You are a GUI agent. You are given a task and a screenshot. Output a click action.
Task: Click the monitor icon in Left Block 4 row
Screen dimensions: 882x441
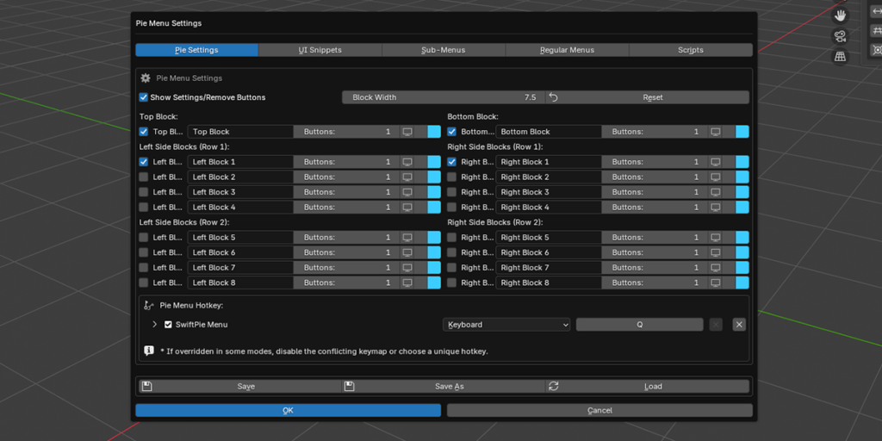[407, 208]
